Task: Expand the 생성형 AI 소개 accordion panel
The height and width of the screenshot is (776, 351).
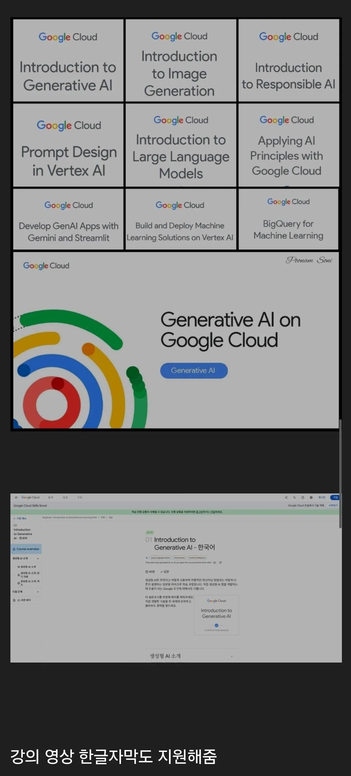Action: point(232,656)
